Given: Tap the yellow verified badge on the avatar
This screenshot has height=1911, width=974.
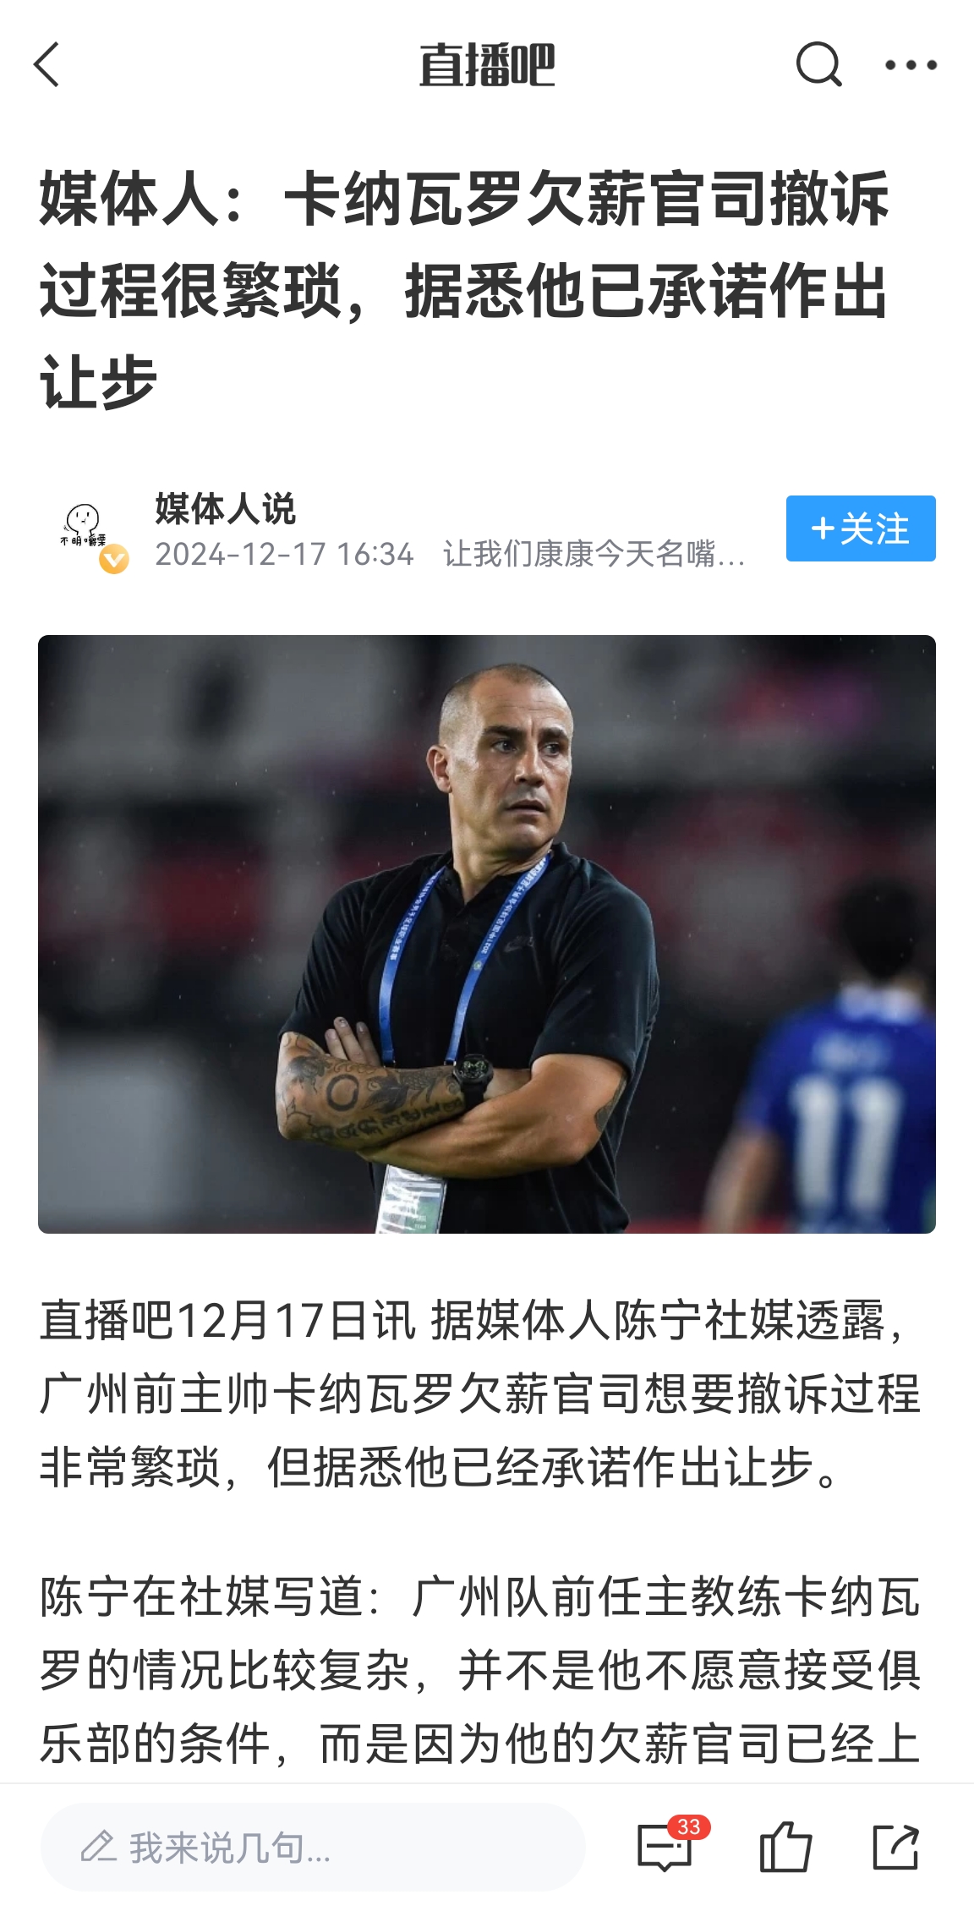Looking at the screenshot, I should click(114, 559).
